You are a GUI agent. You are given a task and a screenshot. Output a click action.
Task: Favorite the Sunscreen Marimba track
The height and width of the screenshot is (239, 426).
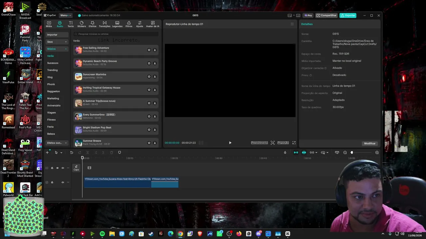pyautogui.click(x=149, y=77)
